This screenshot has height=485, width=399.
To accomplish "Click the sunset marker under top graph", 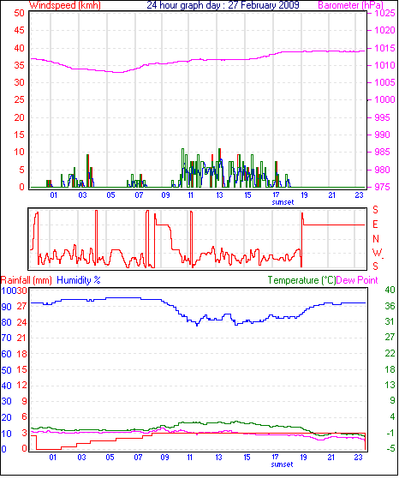I will coord(283,202).
